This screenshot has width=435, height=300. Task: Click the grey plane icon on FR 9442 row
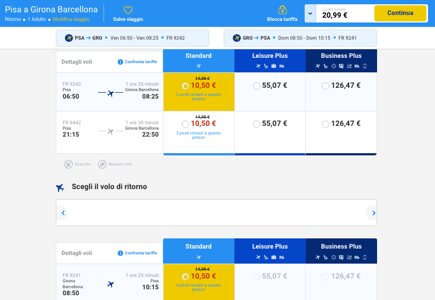[x=110, y=131]
